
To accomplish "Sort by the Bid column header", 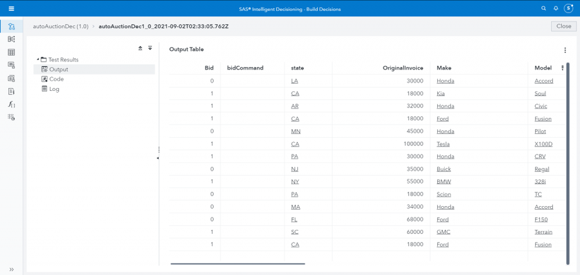I will pyautogui.click(x=209, y=68).
